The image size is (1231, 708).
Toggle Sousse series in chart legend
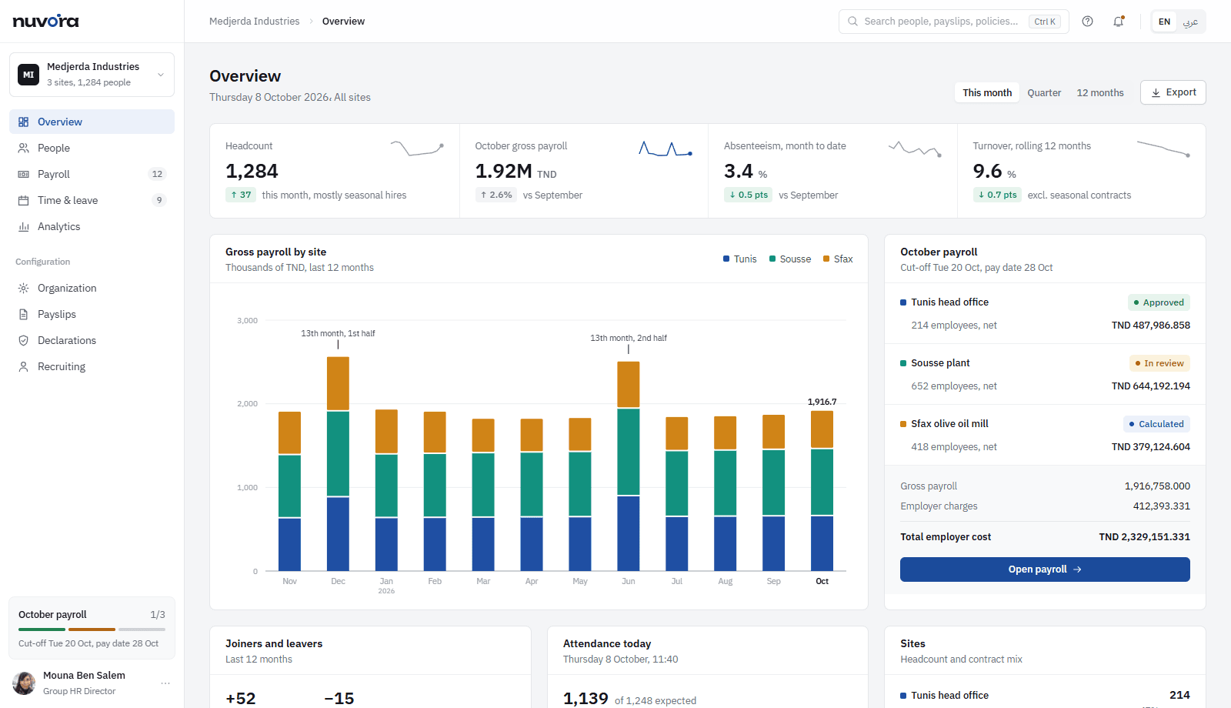point(789,259)
